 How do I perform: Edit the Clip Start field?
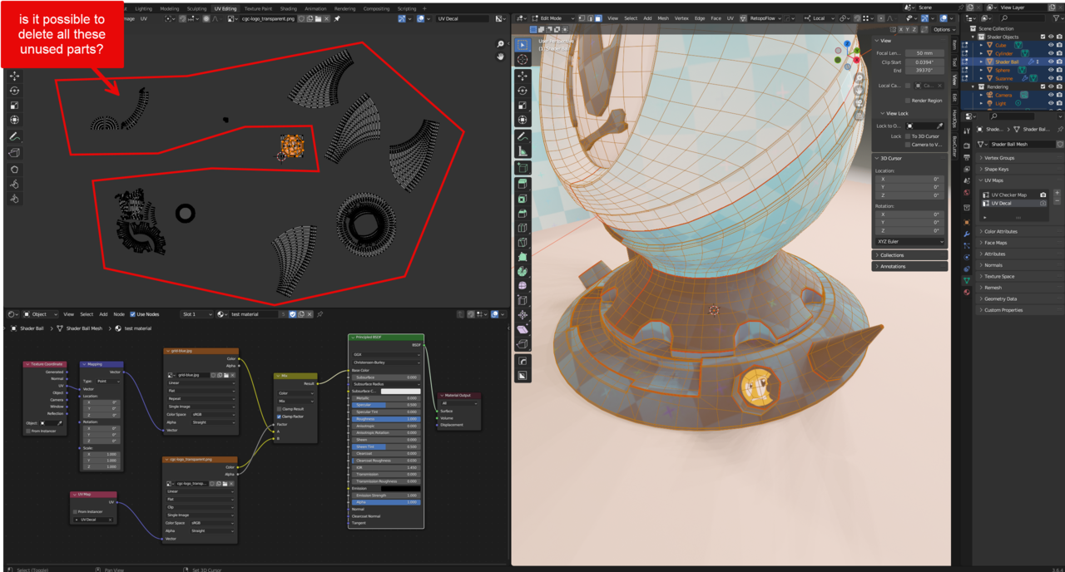tap(924, 62)
